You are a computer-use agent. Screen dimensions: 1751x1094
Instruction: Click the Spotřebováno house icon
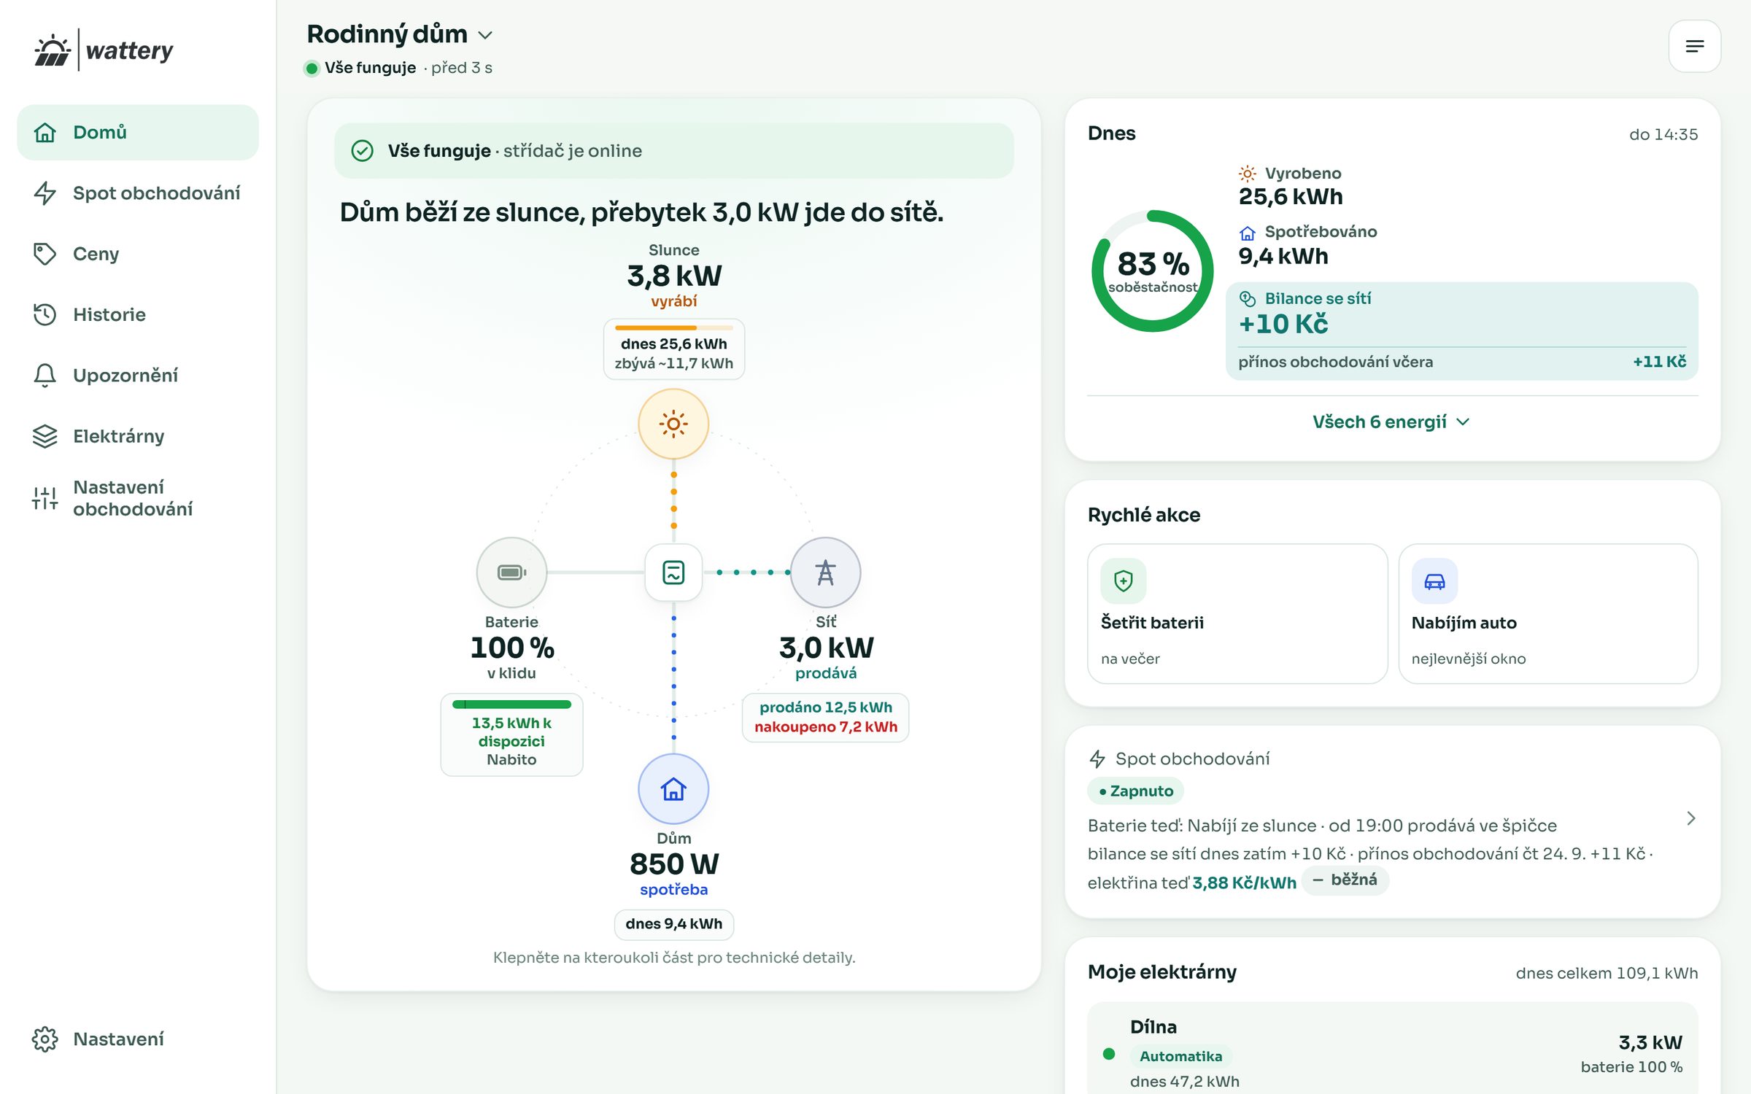[1248, 232]
